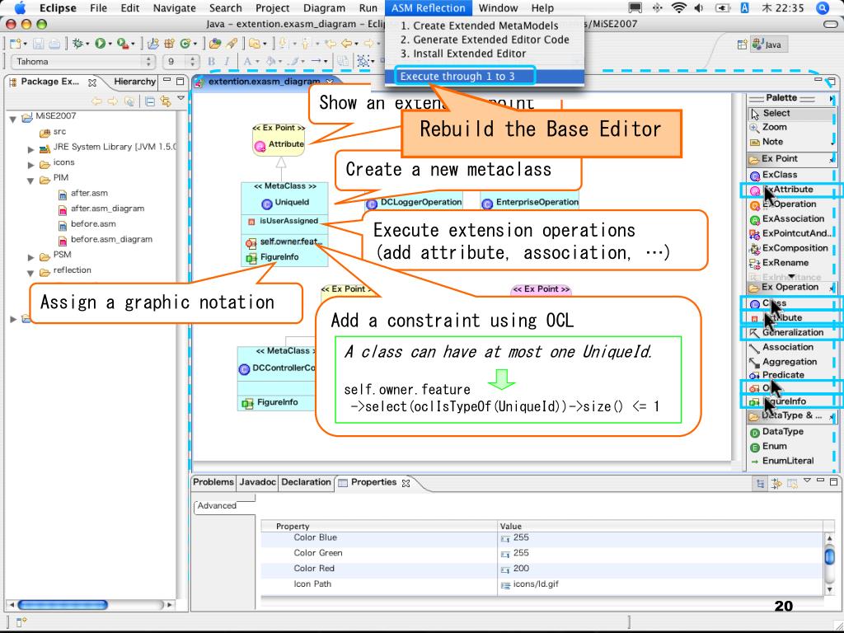Switch to the Javadoc tab
844x633 pixels.
(257, 481)
